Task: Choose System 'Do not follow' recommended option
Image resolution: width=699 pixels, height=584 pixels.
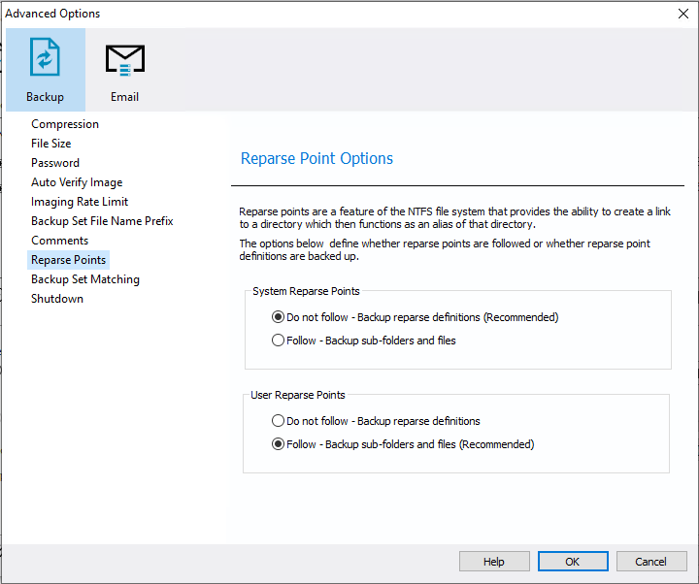Action: [416, 317]
